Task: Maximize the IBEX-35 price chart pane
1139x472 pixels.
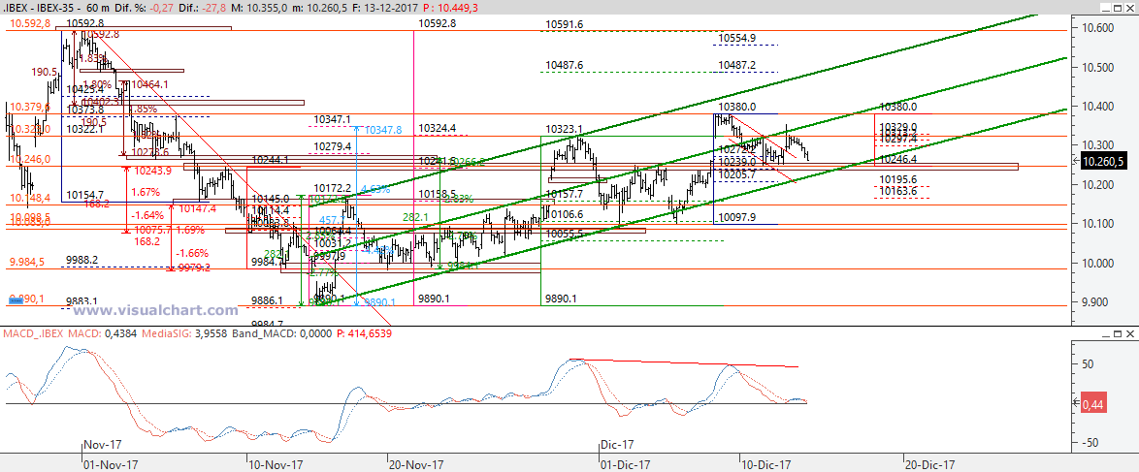Action: 1117,8
